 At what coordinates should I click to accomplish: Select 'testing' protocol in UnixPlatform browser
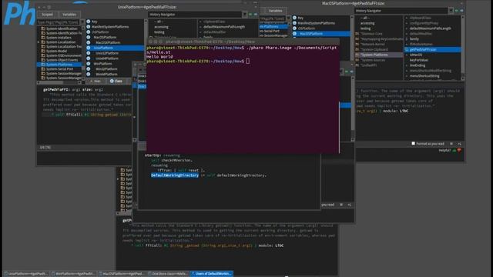click(x=159, y=32)
